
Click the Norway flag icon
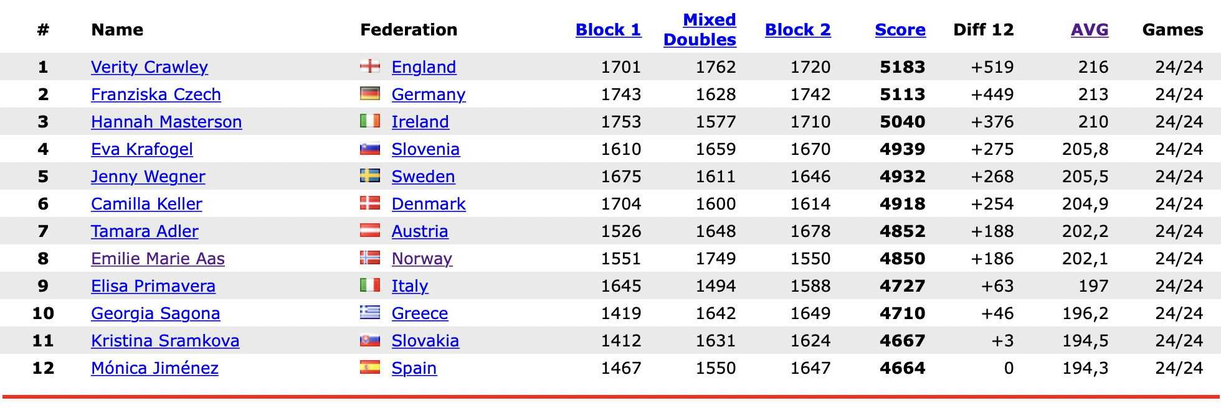point(370,257)
